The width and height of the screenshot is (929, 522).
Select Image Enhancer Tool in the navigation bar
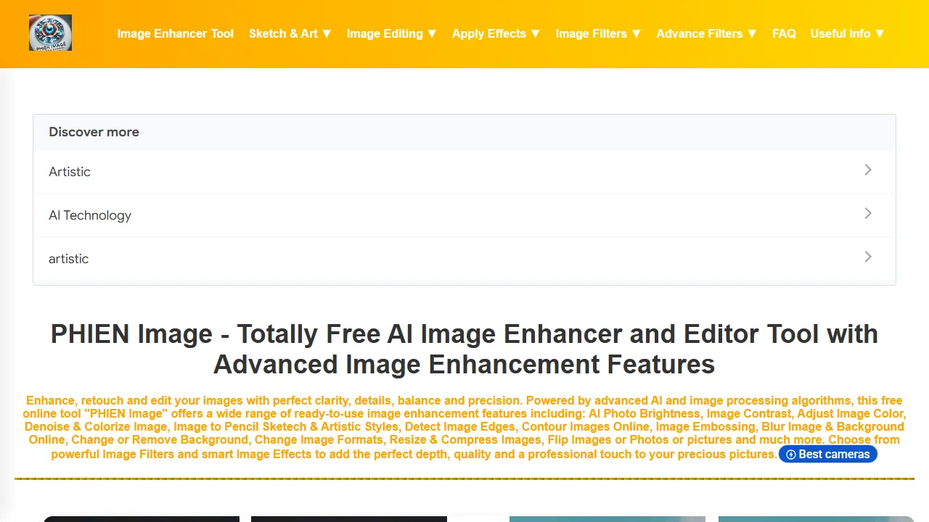[x=175, y=33]
